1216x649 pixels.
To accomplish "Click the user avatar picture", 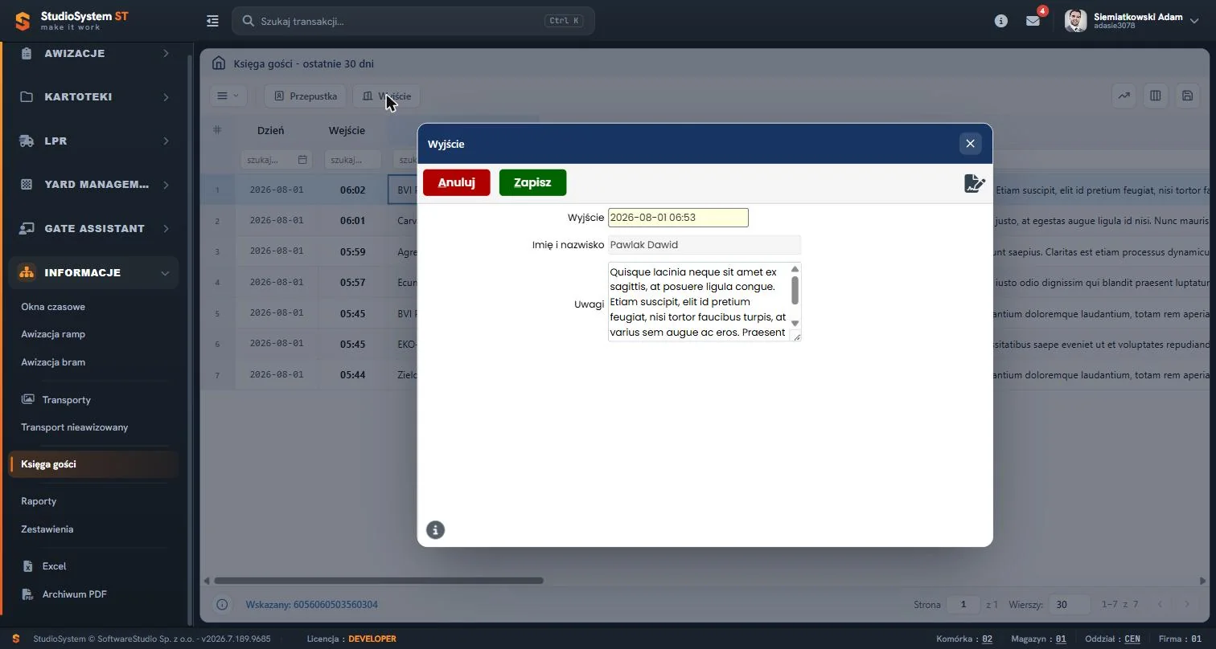I will pos(1075,21).
